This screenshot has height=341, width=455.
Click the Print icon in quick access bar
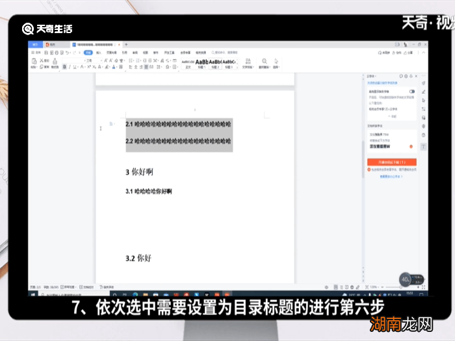[57, 53]
